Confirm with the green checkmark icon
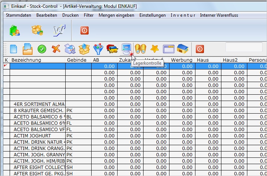 pyautogui.click(x=42, y=49)
